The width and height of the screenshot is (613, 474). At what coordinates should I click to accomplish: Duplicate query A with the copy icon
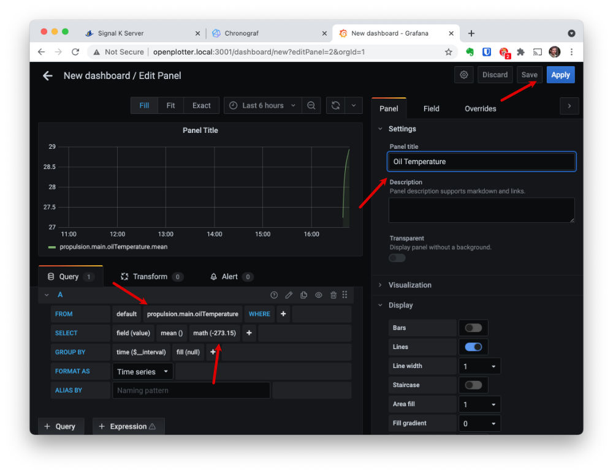[x=303, y=295]
